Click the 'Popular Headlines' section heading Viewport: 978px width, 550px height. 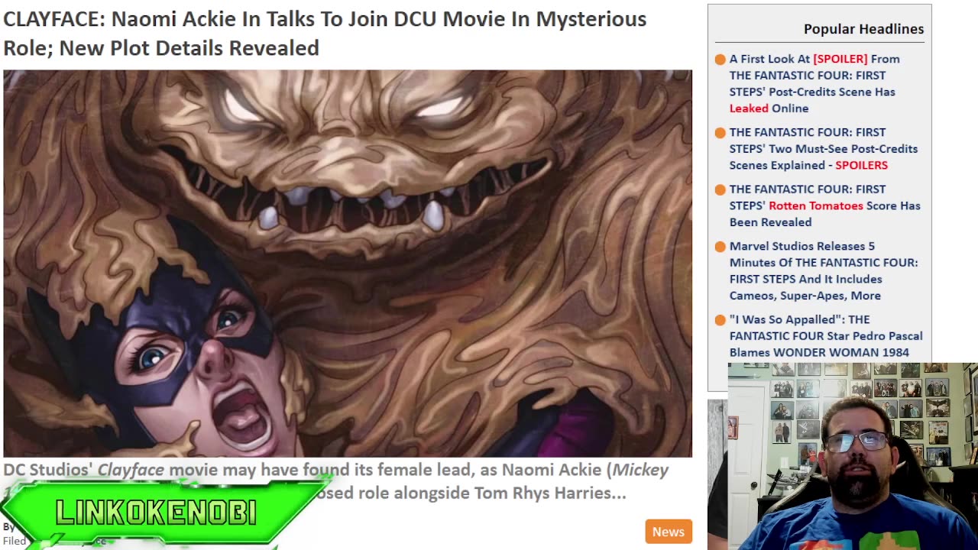click(x=863, y=29)
